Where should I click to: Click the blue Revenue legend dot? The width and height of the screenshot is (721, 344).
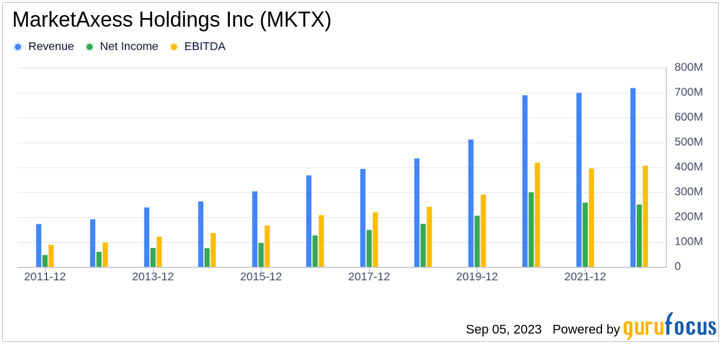(19, 47)
